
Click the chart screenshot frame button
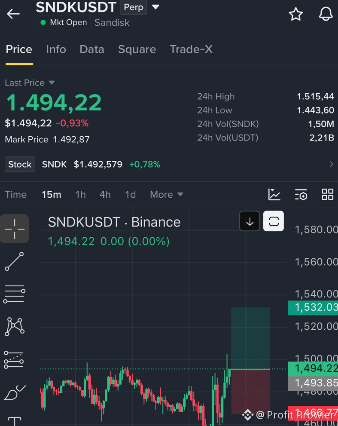[274, 221]
